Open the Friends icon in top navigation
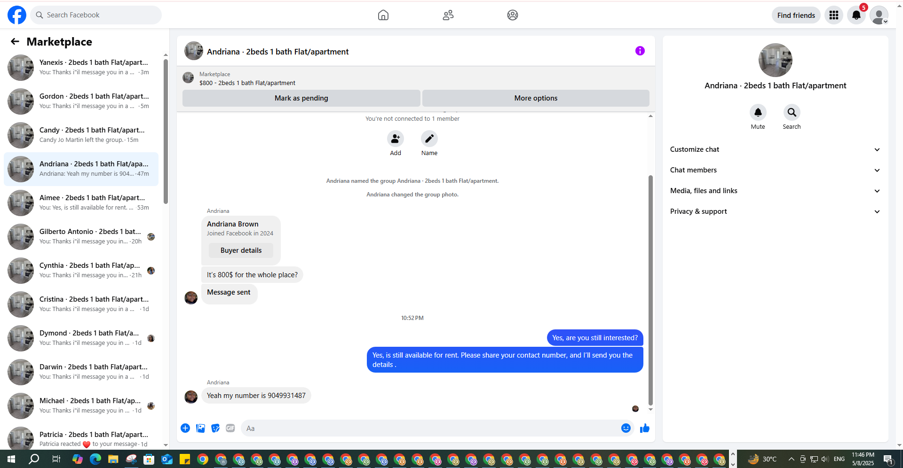The width and height of the screenshot is (903, 468). tap(448, 15)
